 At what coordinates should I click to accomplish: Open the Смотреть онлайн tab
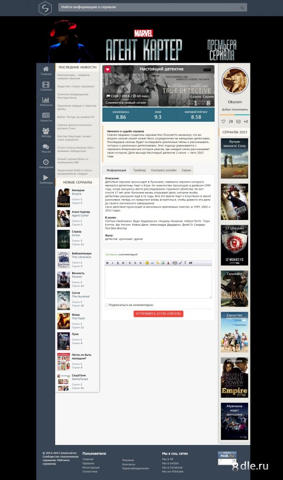click(x=163, y=169)
